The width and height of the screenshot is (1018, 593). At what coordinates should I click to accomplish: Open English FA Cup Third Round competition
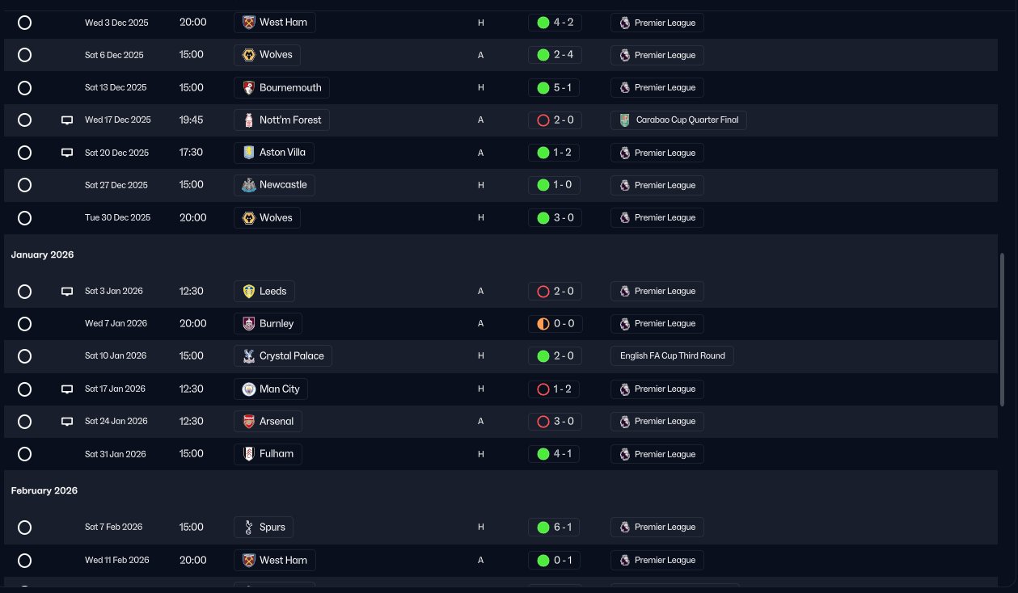[672, 355]
